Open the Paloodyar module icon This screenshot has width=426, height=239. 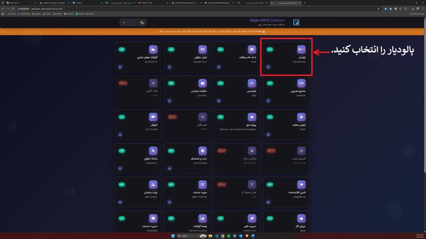pos(301,50)
